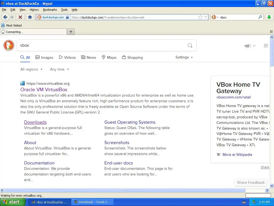Open the Help menu

tap(74, 10)
